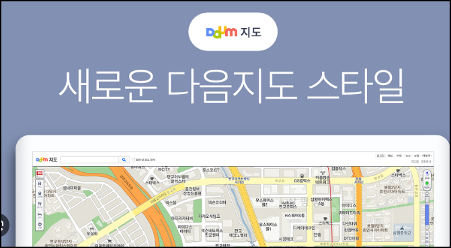Click the Daum 지도 logo pill at top
Image resolution: width=451 pixels, height=248 pixels.
click(233, 32)
